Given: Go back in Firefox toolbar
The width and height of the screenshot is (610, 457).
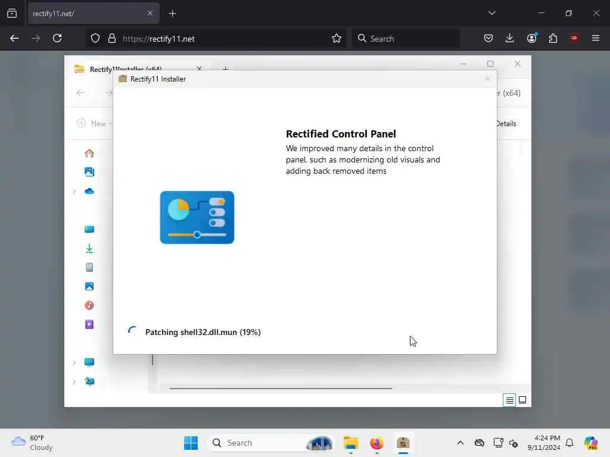Looking at the screenshot, I should tap(14, 39).
